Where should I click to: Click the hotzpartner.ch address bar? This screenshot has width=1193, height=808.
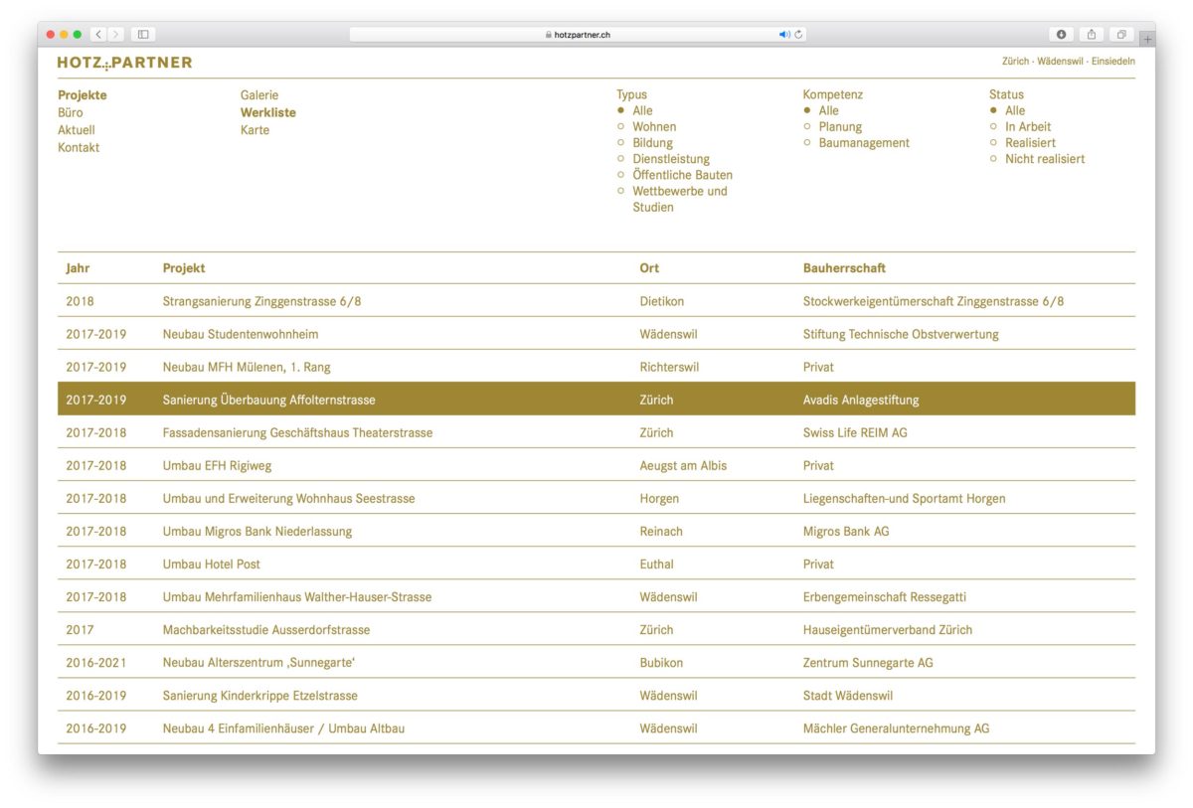pyautogui.click(x=577, y=35)
